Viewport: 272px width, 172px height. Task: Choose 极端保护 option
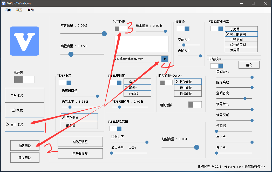pos(188,94)
